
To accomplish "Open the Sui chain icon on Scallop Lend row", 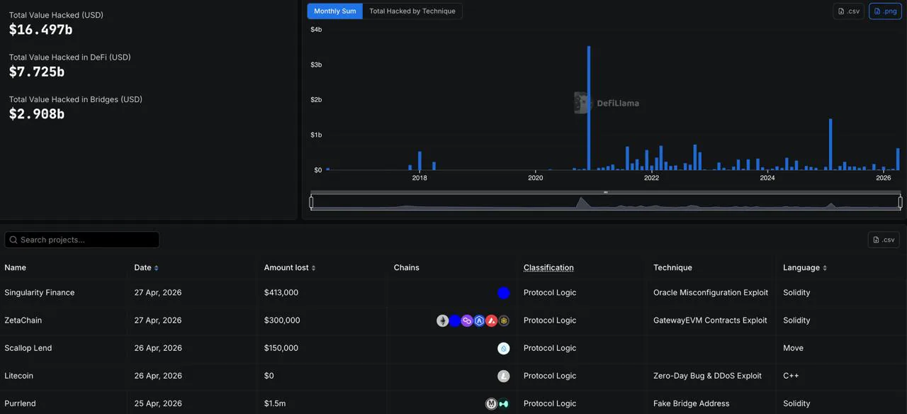I will click(x=504, y=348).
